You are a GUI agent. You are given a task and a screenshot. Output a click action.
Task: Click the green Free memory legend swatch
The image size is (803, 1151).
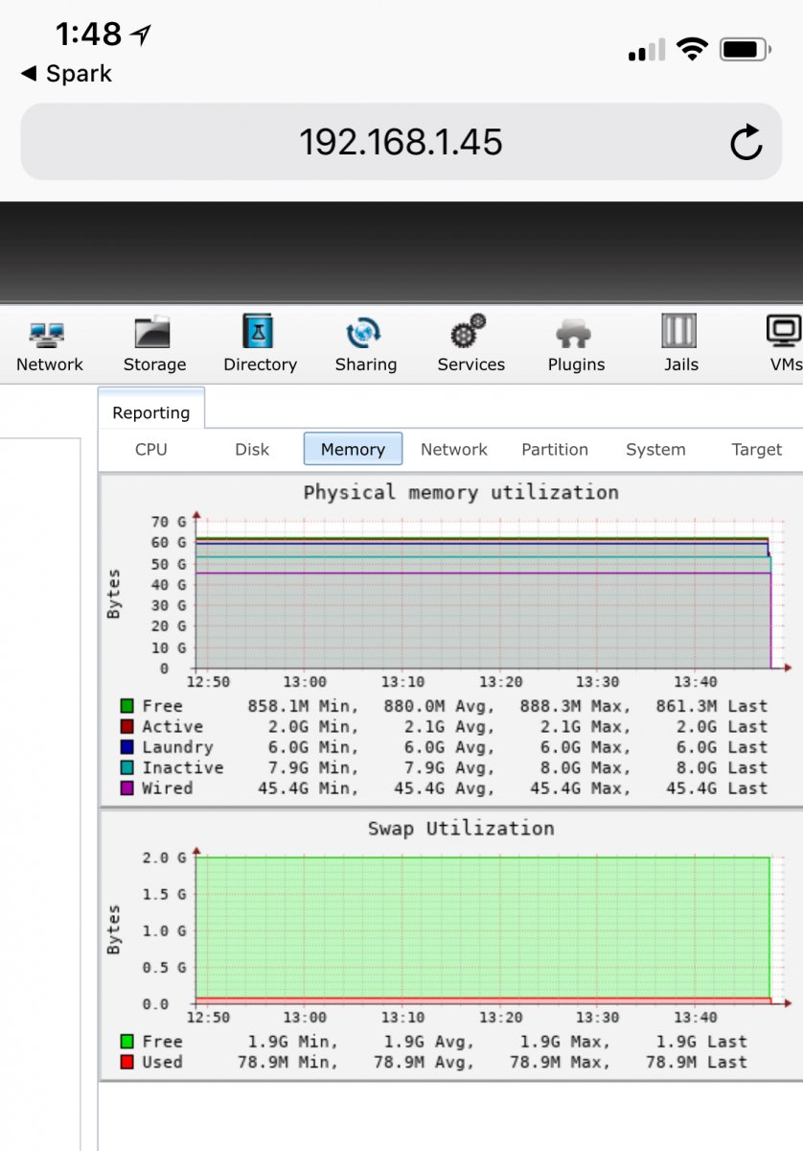coord(126,706)
